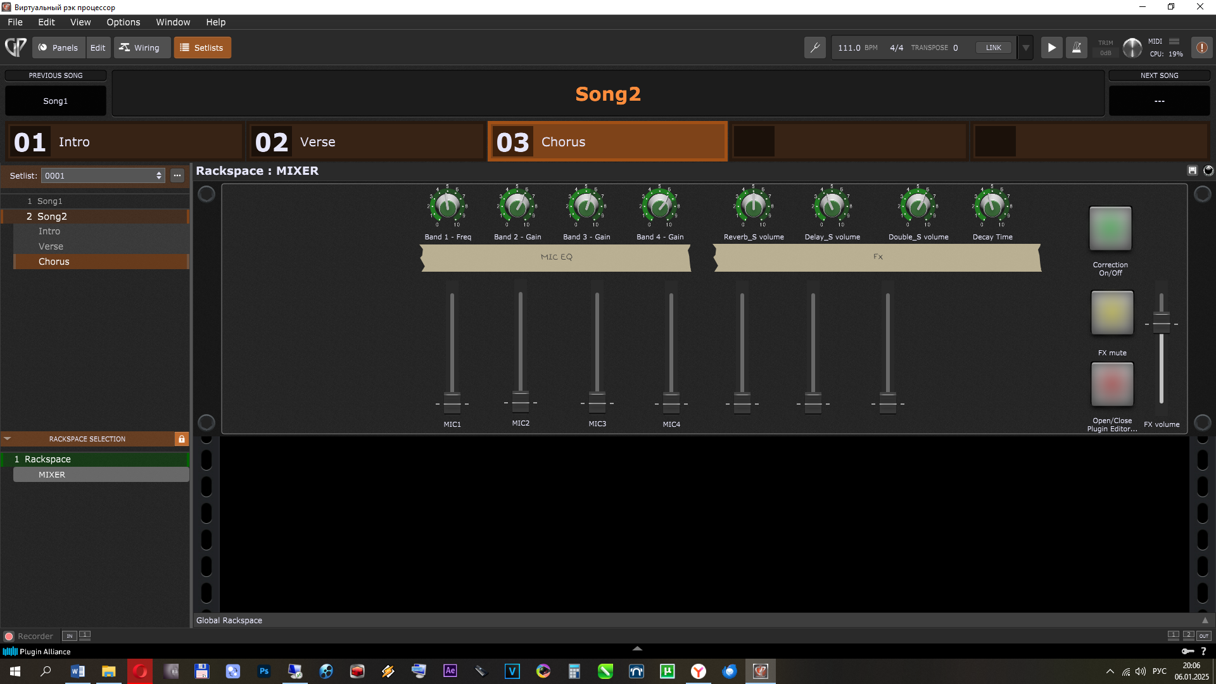Click the record icon next to Recorder
Screen dimensions: 1216x684
pos(9,636)
